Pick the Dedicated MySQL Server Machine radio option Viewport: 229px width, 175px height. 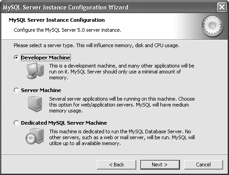click(x=16, y=123)
